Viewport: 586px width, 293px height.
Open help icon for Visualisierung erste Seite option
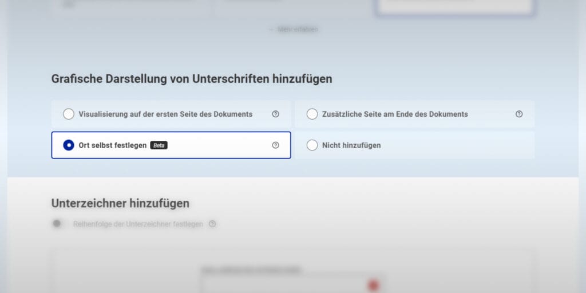click(275, 114)
